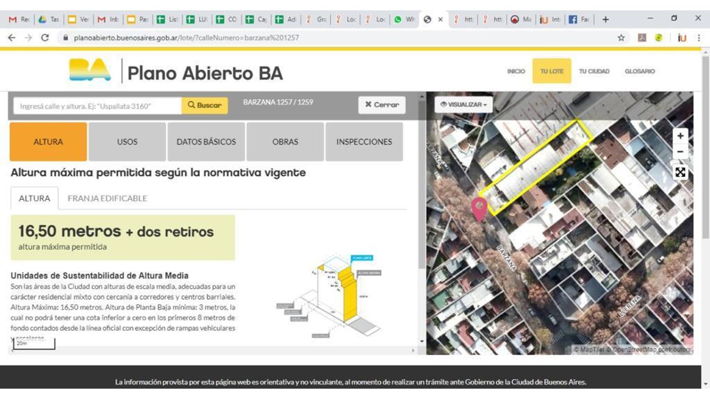Open the Sheets Ca tab
This screenshot has width=710, height=399.
coord(256,20)
